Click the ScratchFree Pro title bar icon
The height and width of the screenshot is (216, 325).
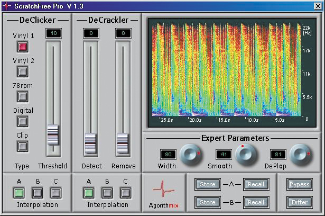click(x=6, y=6)
